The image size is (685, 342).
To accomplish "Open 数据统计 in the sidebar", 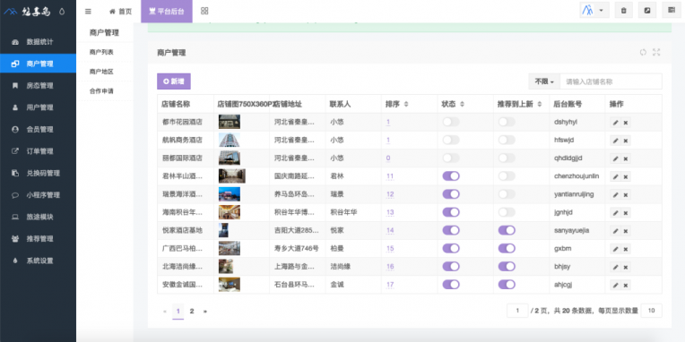I will (x=38, y=42).
